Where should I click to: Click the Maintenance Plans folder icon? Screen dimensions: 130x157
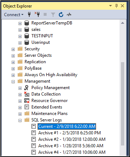point(27,114)
